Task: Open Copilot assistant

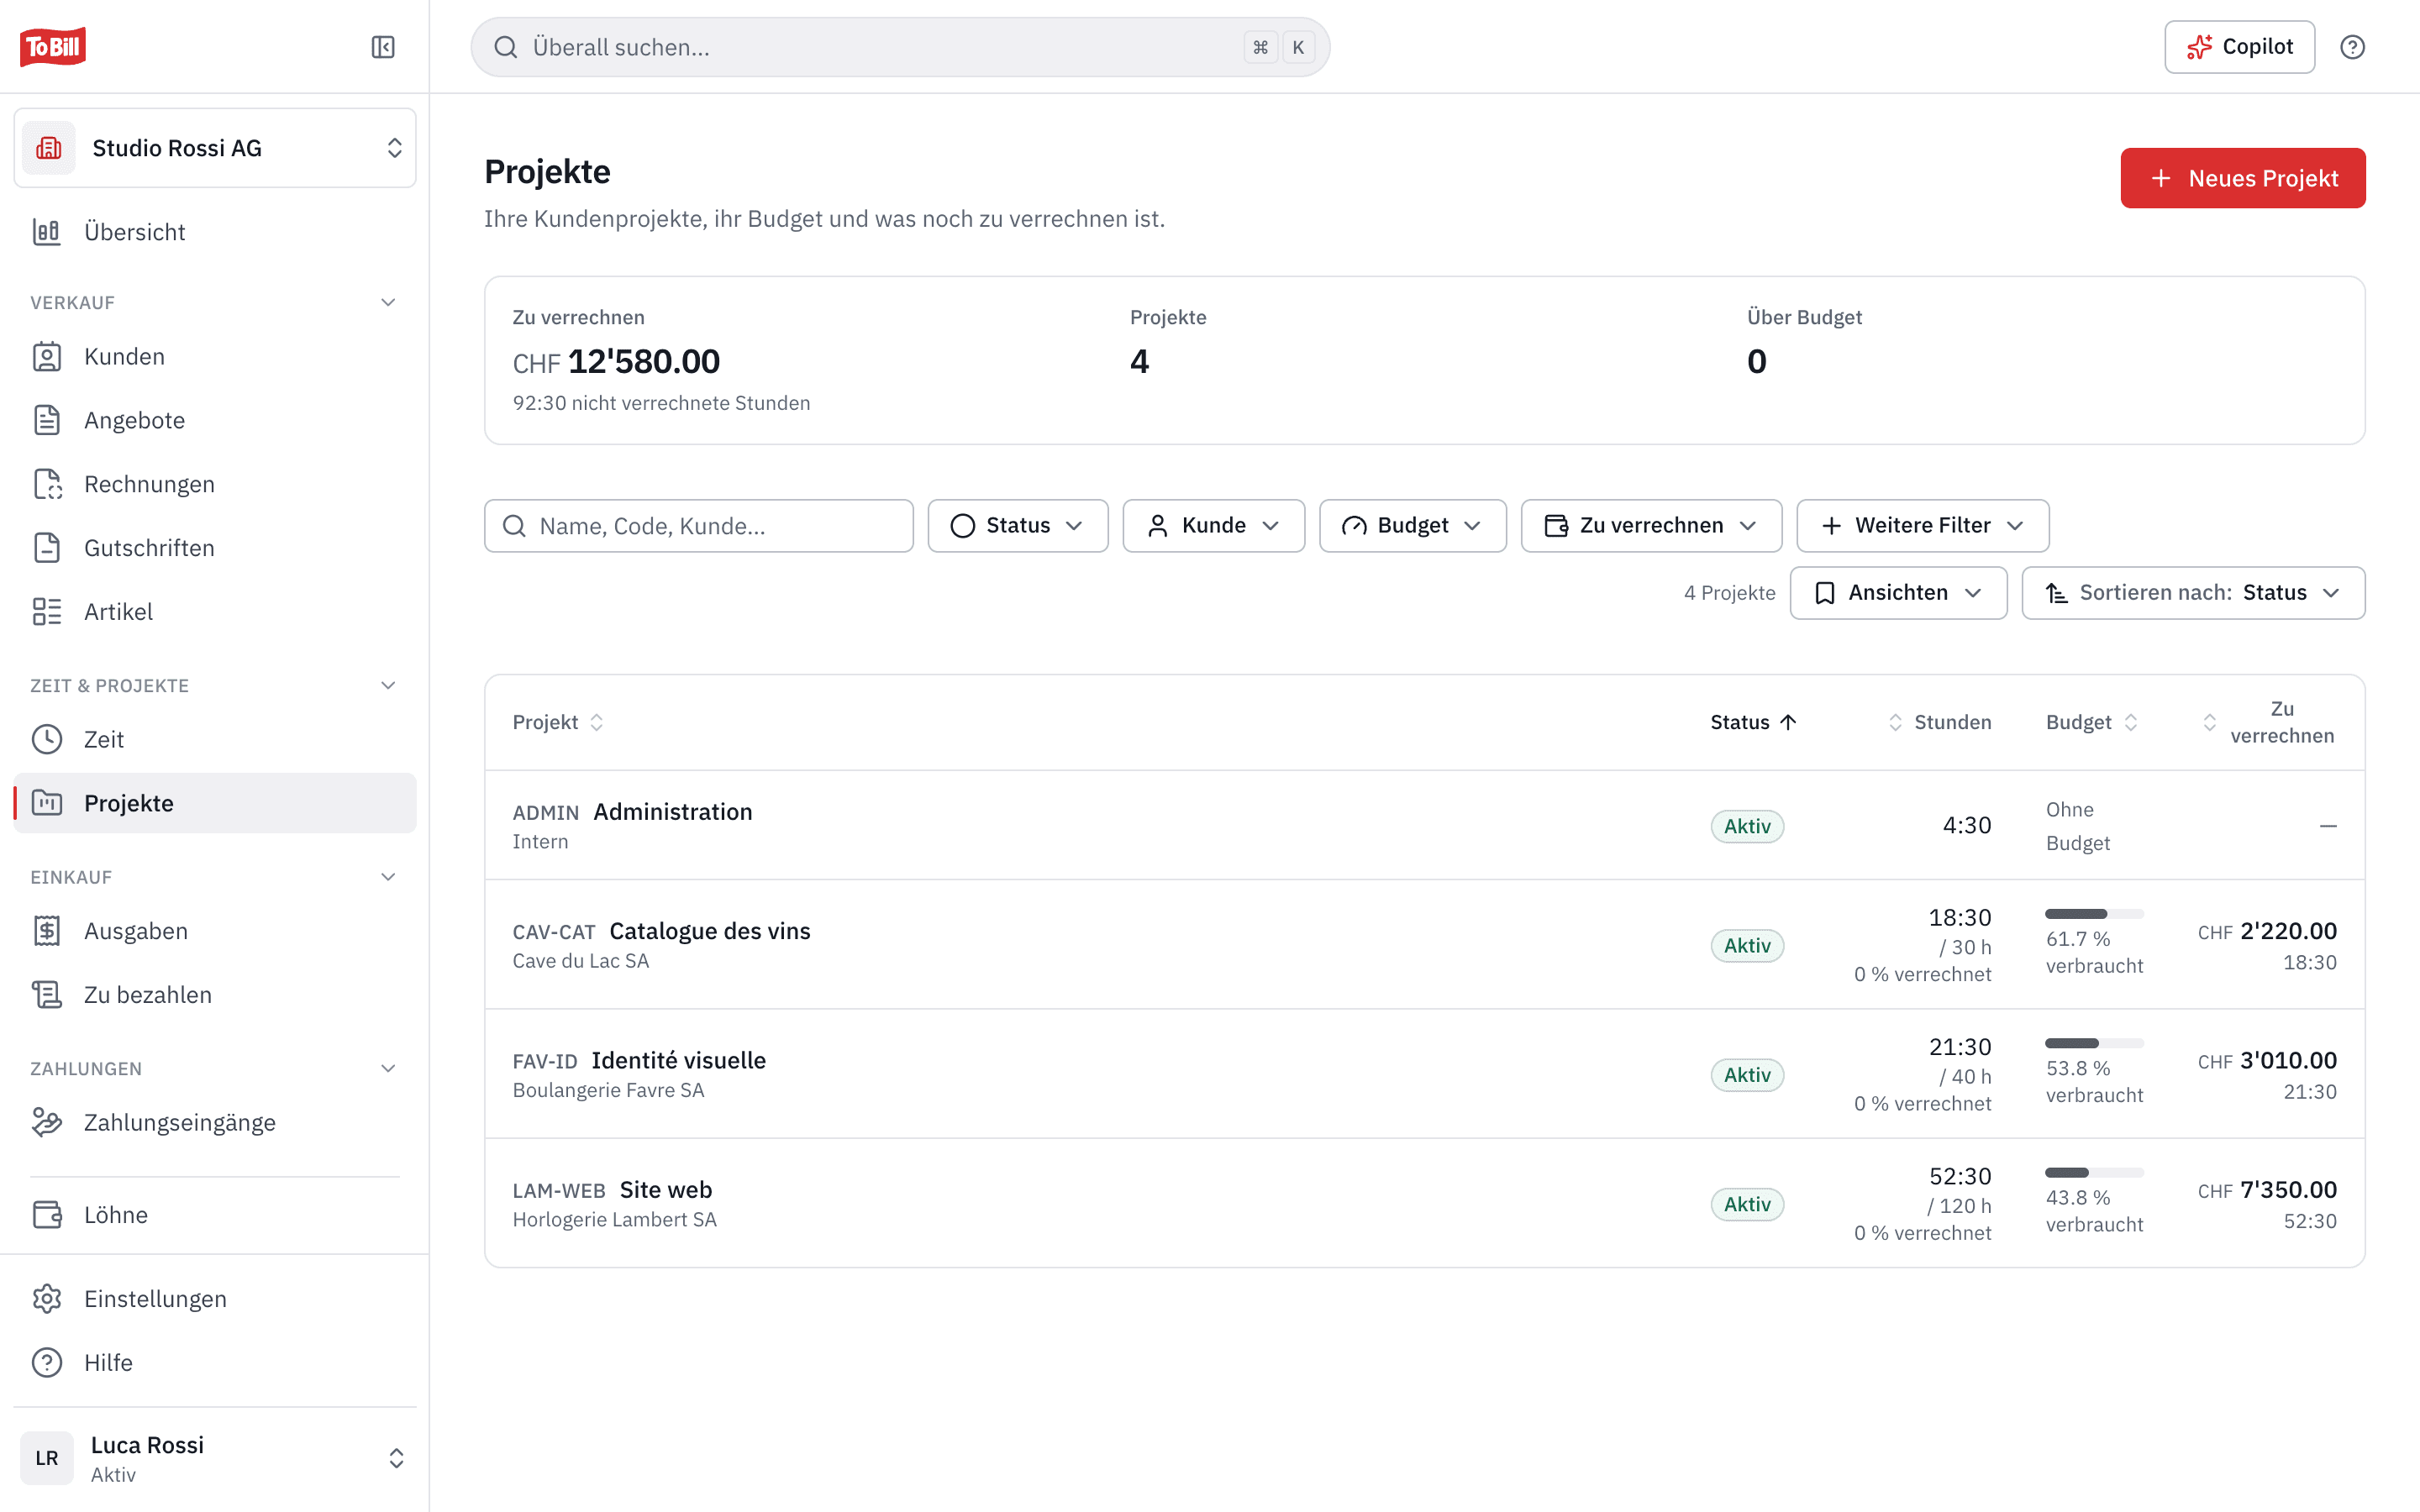Action: pyautogui.click(x=2239, y=47)
